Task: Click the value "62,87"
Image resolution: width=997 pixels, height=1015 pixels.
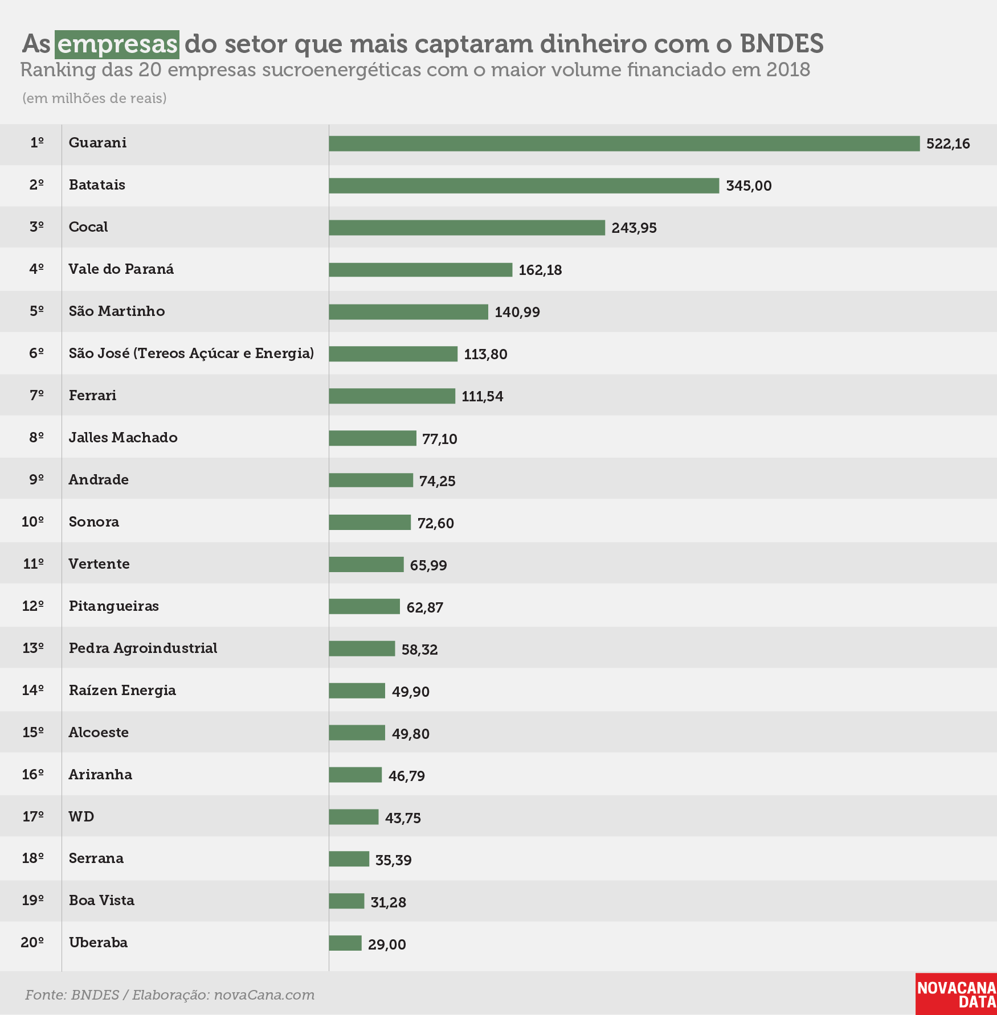Action: point(424,607)
